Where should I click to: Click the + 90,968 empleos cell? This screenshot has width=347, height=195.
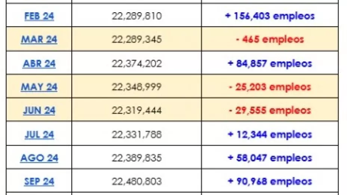click(270, 182)
